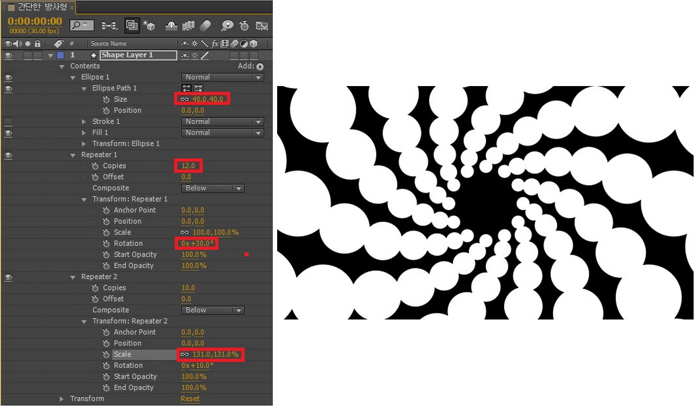The height and width of the screenshot is (406, 694).
Task: Click Shape Layer 1 label color swatch
Action: click(x=60, y=55)
